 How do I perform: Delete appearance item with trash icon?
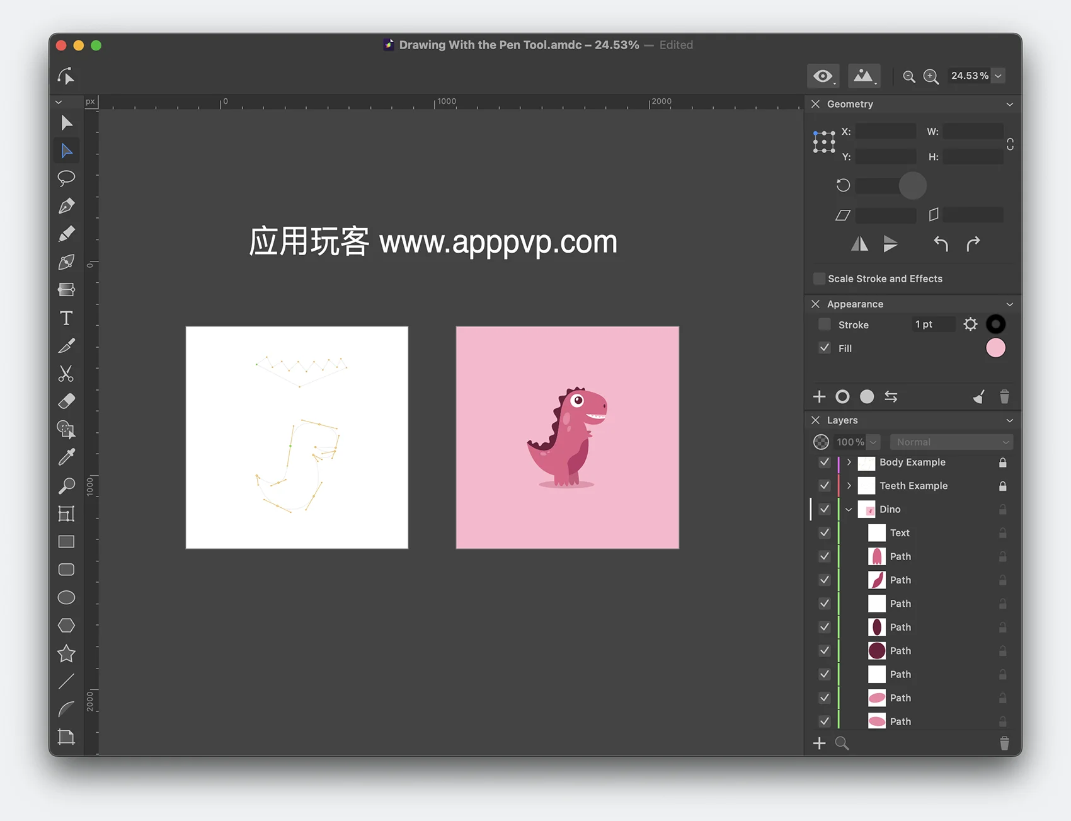1004,396
